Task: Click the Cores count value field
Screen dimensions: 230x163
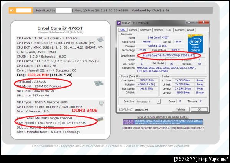Action: [180, 101]
